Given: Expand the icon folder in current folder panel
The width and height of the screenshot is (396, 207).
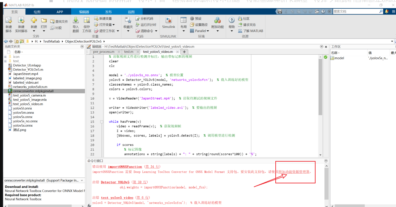Looking at the screenshot, I should (5, 57).
